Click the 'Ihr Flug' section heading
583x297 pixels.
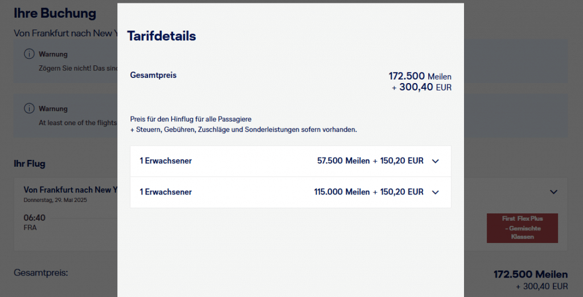click(30, 164)
